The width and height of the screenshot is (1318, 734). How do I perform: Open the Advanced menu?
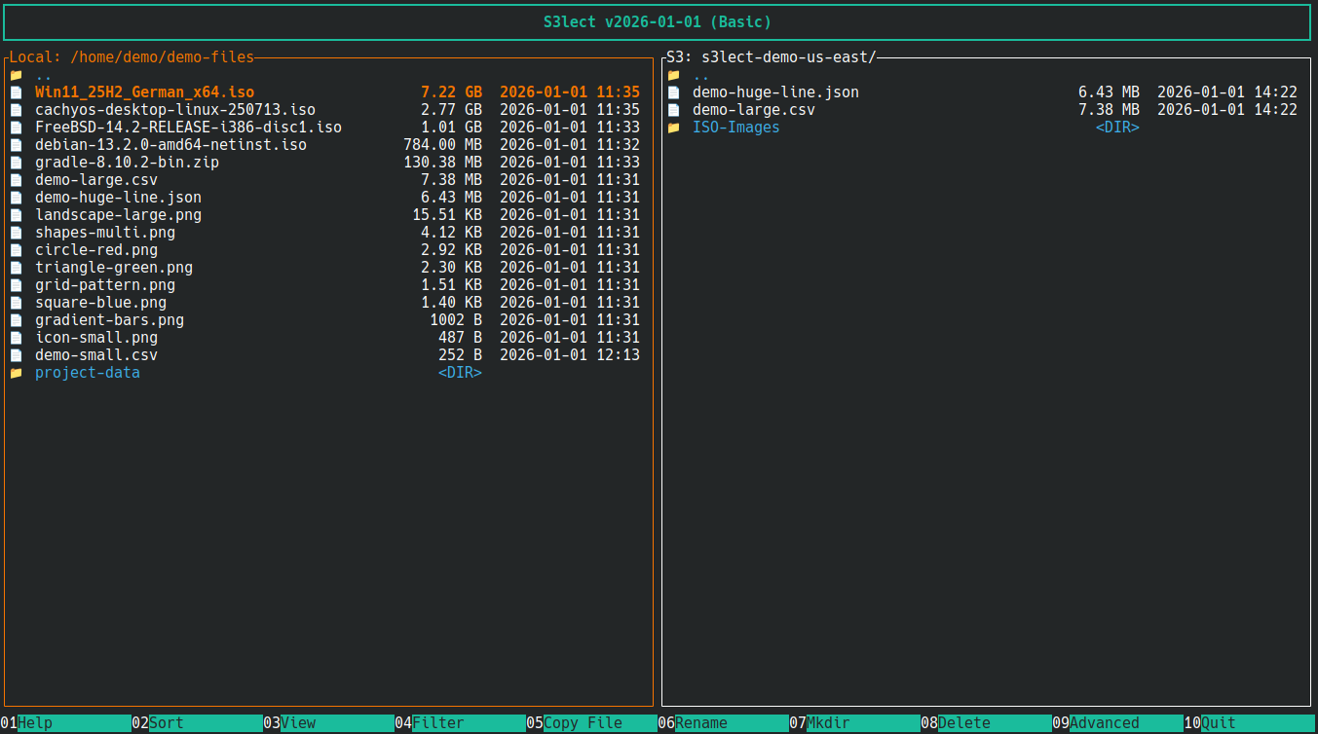tap(1102, 722)
